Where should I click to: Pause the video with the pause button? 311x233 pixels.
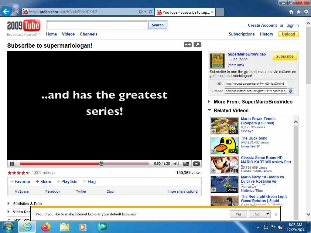(x=12, y=164)
